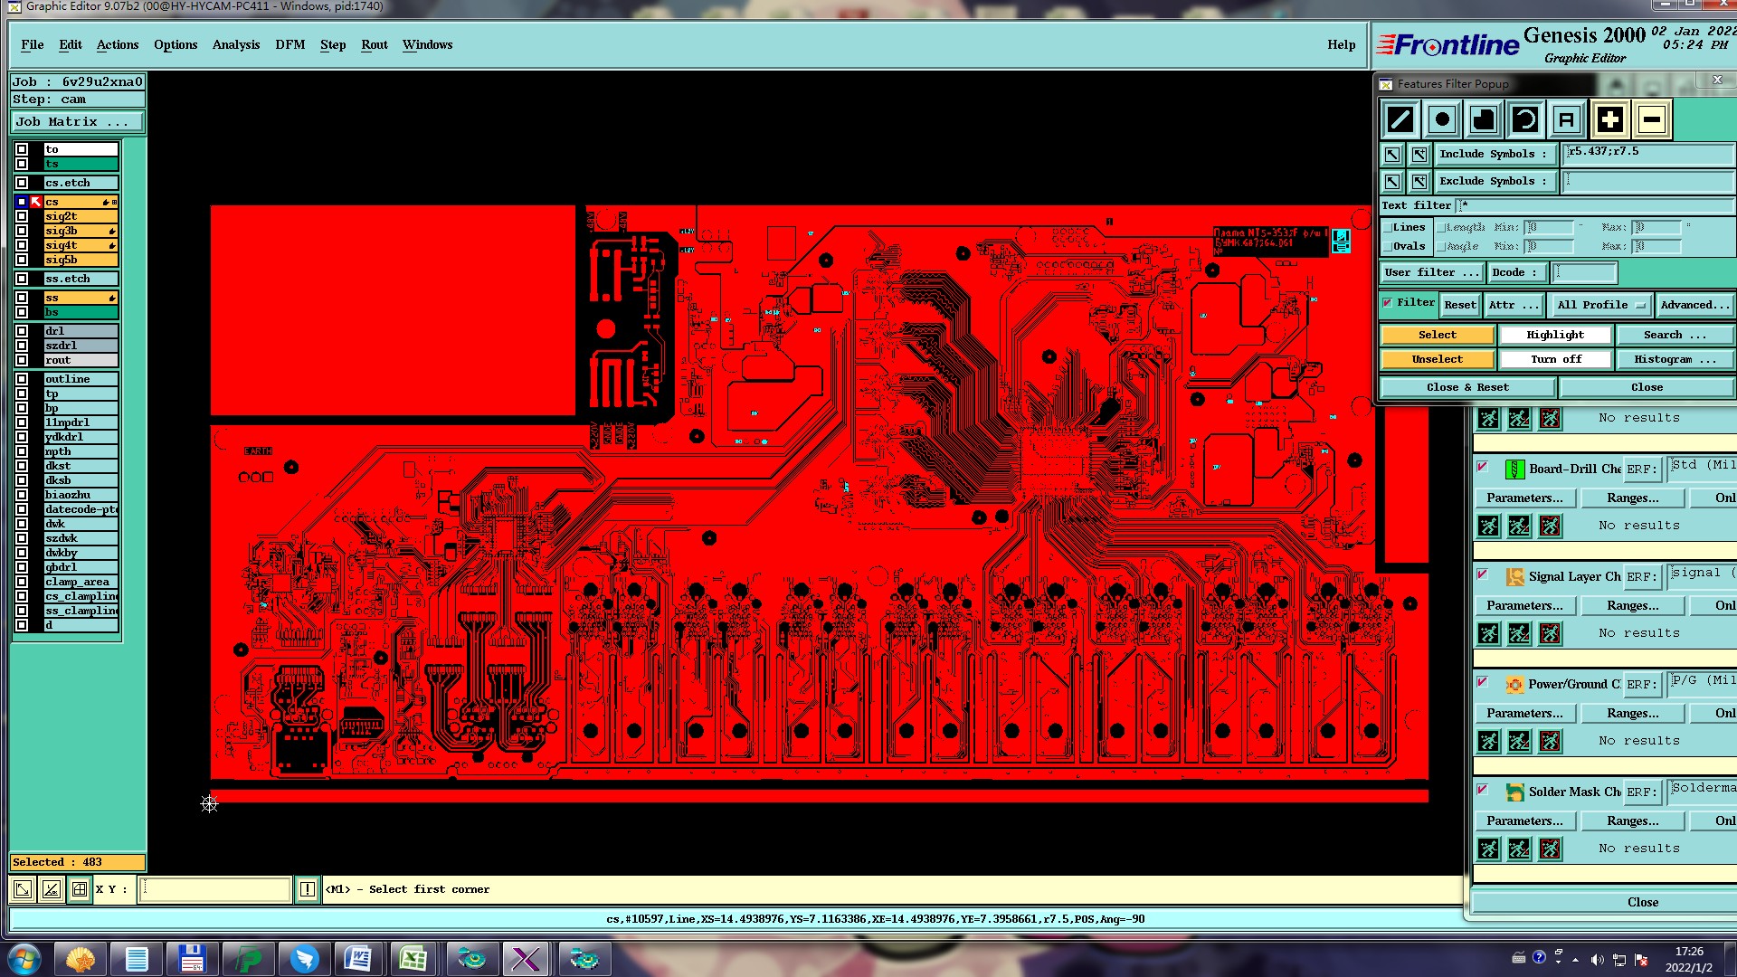Image resolution: width=1737 pixels, height=977 pixels.
Task: Click the X Y coordinate input field
Action: click(215, 889)
